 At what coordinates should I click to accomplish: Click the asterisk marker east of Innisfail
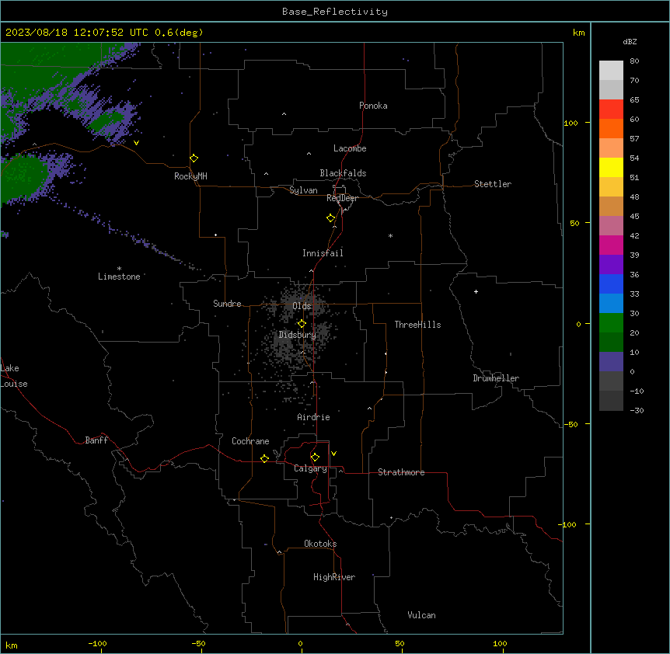point(390,235)
